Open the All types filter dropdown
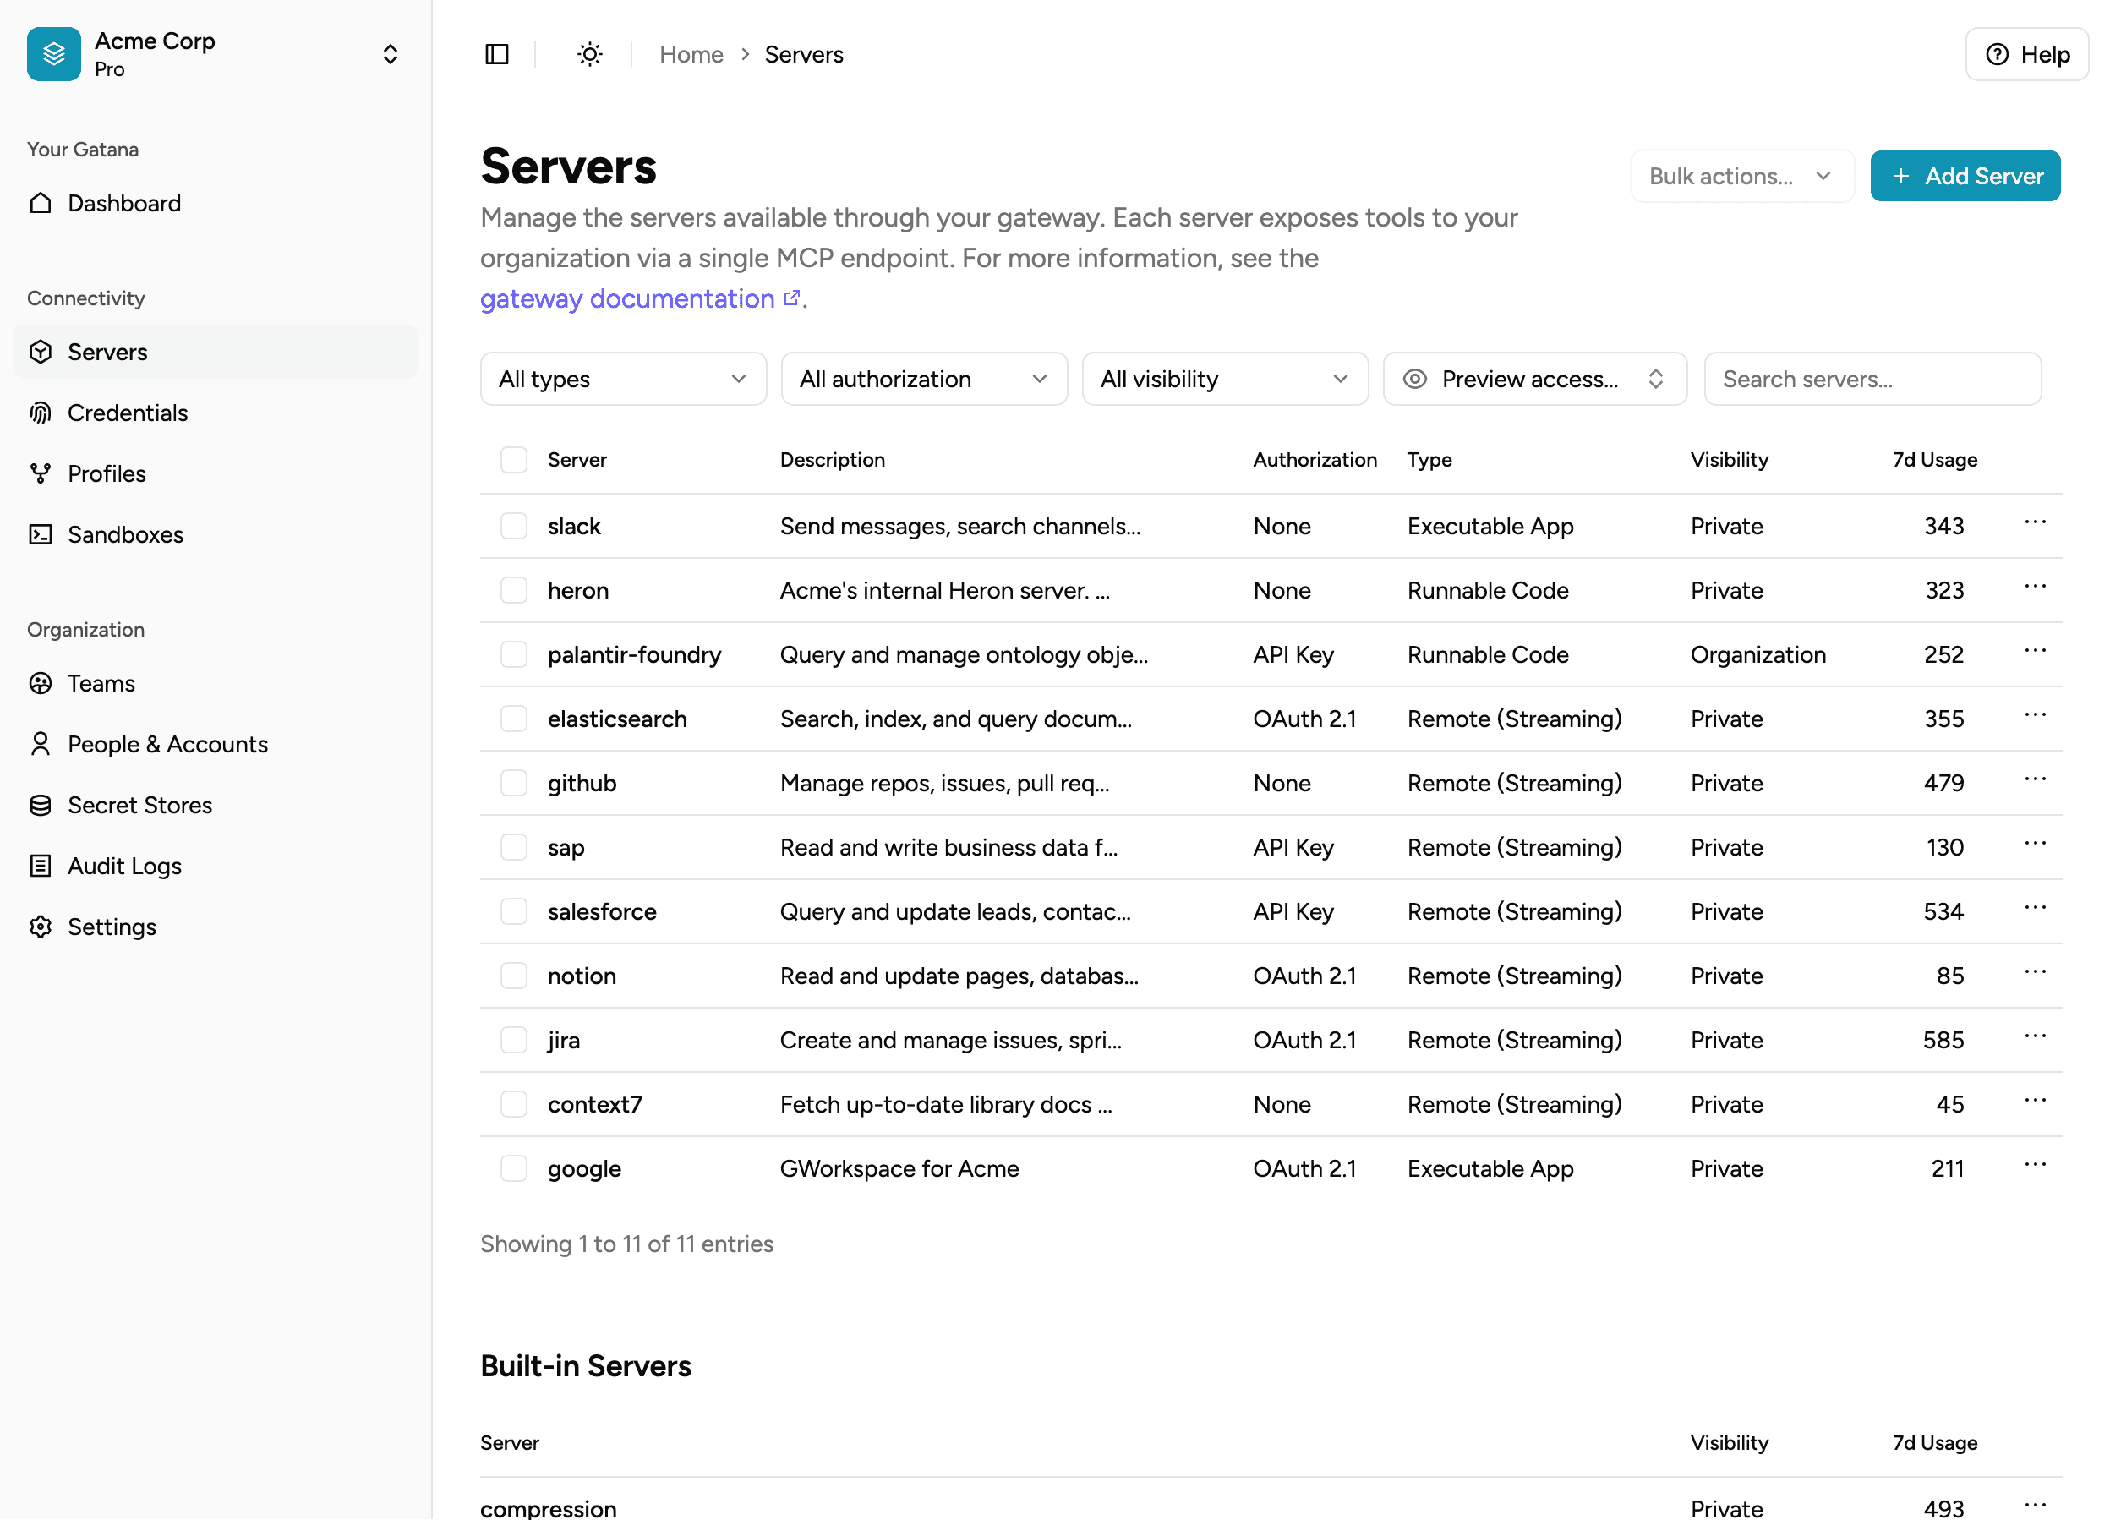Viewport: 2110px width, 1520px height. (622, 379)
